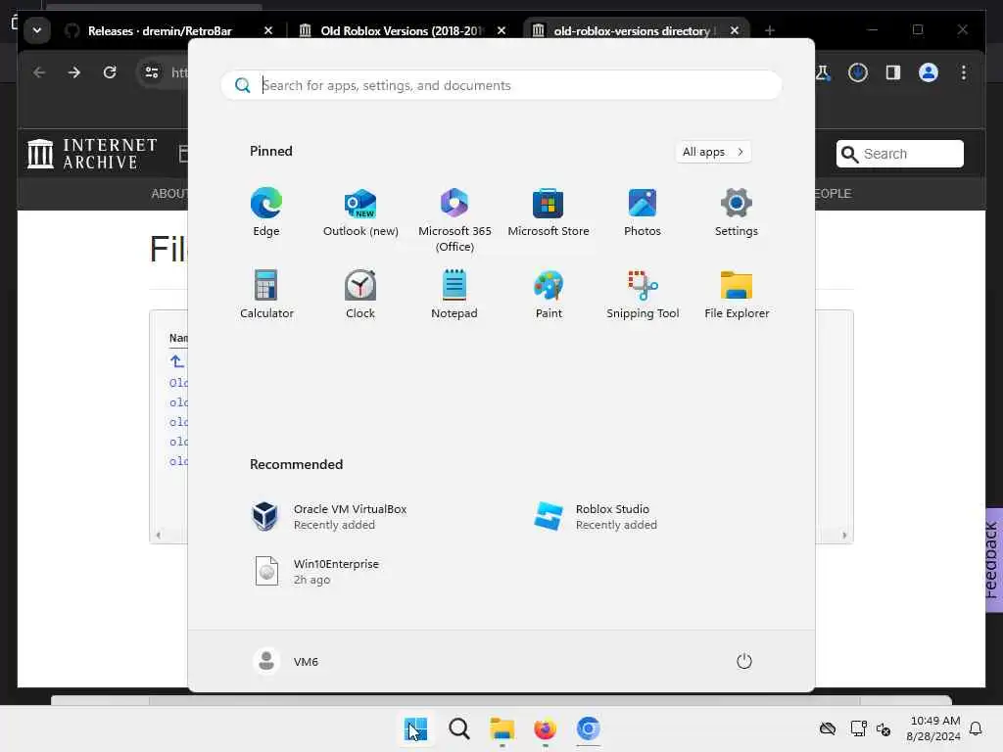1003x752 pixels.
Task: Switch to Chromium browser on taskbar
Action: [588, 728]
